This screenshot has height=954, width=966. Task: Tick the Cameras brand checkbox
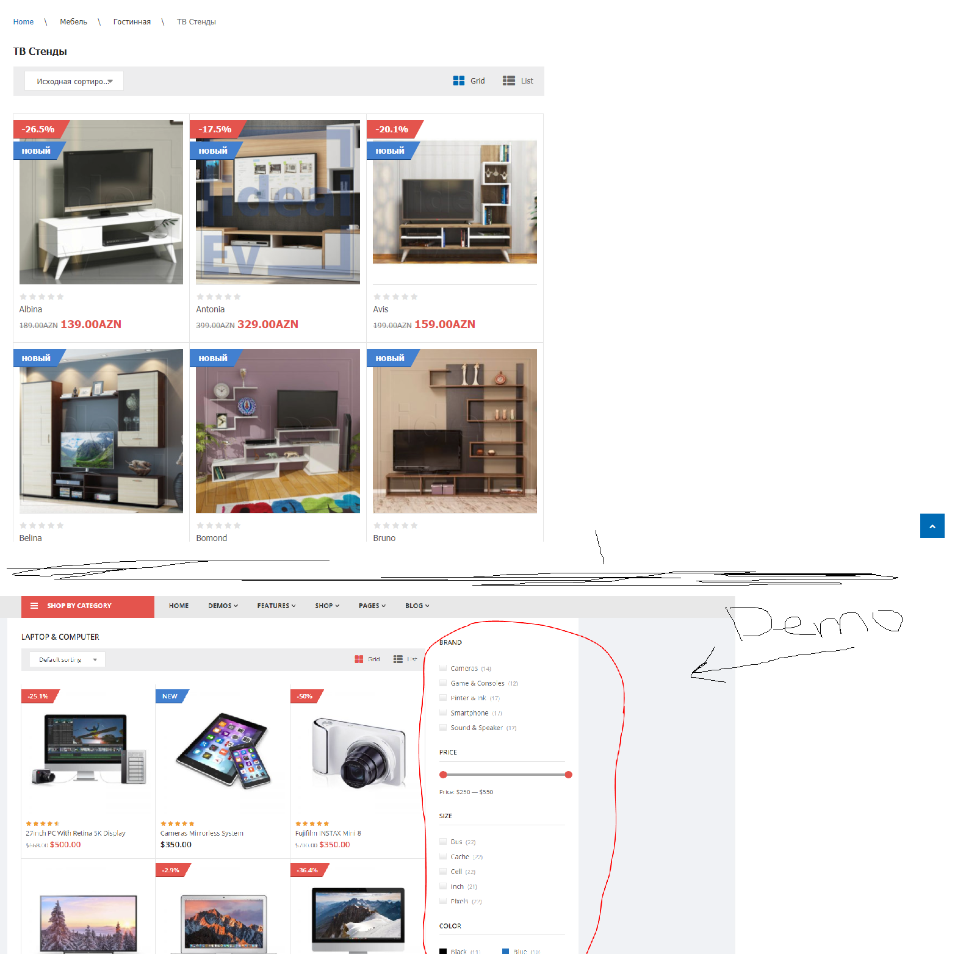(x=443, y=668)
